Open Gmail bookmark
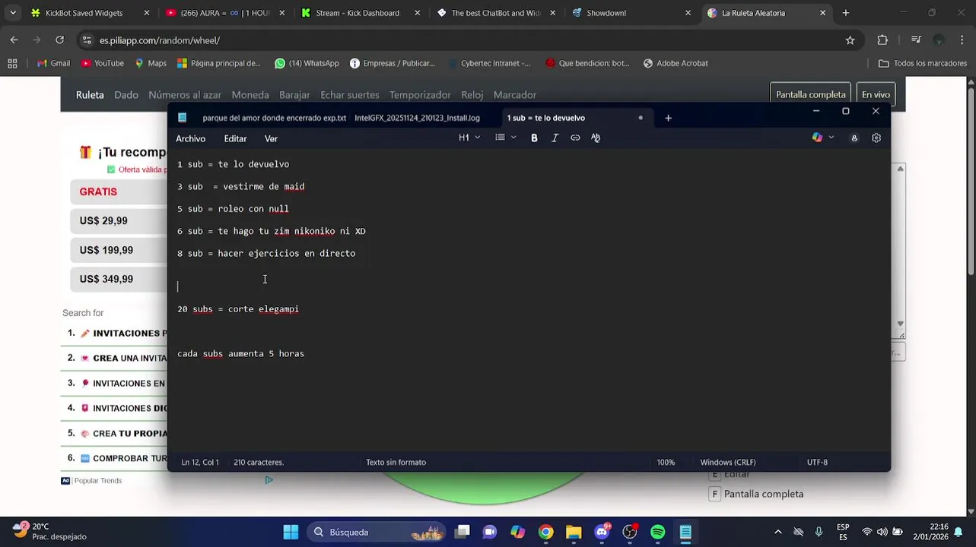976x547 pixels. click(53, 63)
